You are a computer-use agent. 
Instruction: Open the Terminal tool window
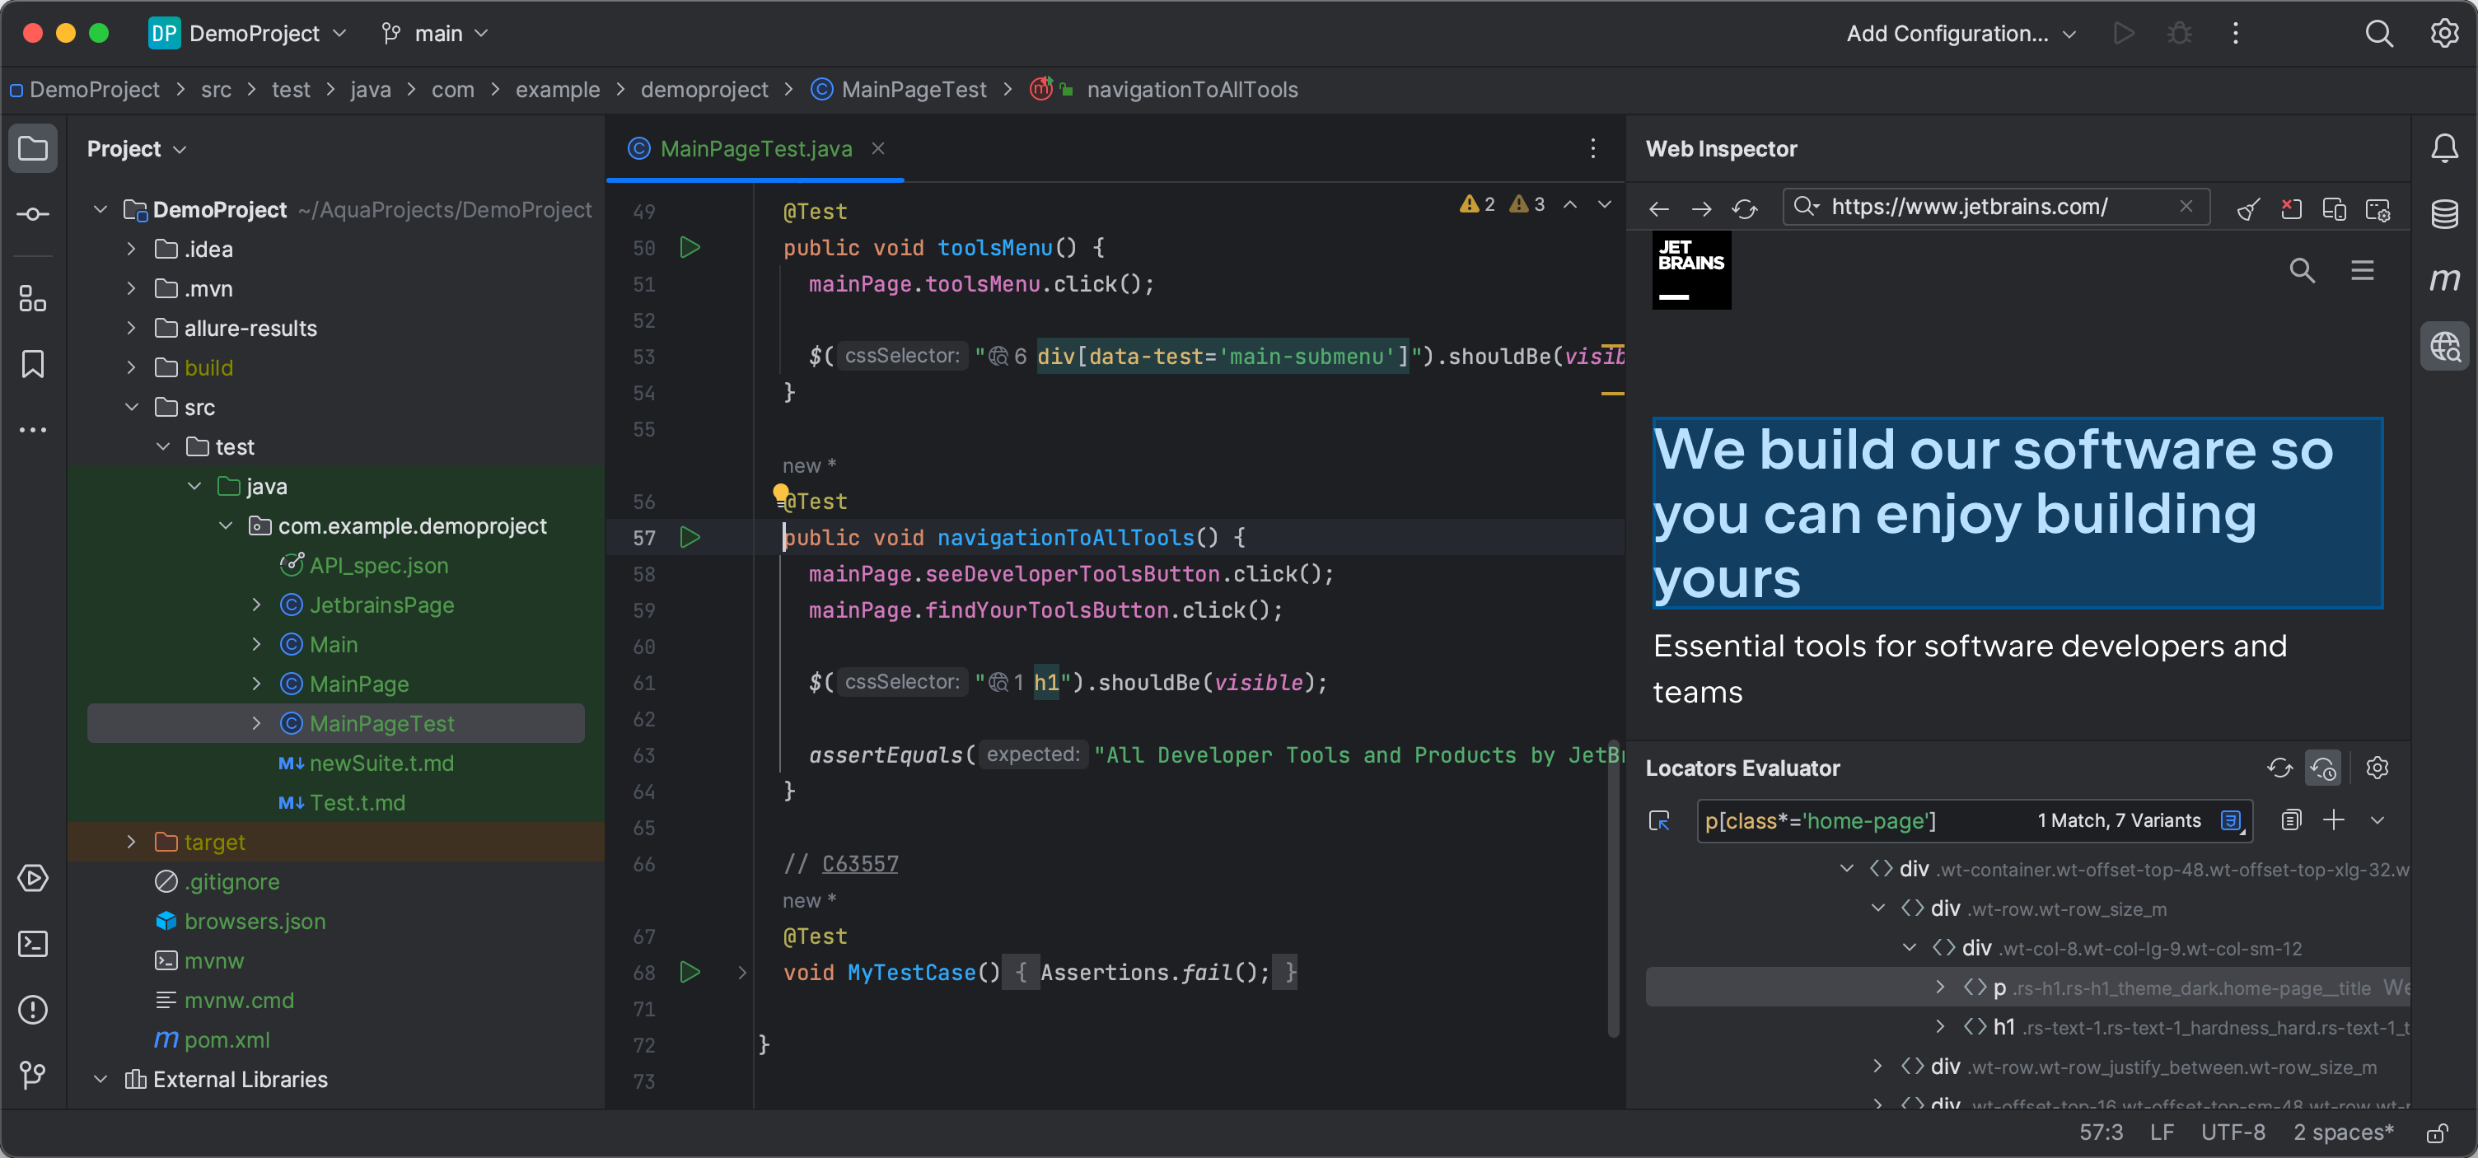click(33, 945)
